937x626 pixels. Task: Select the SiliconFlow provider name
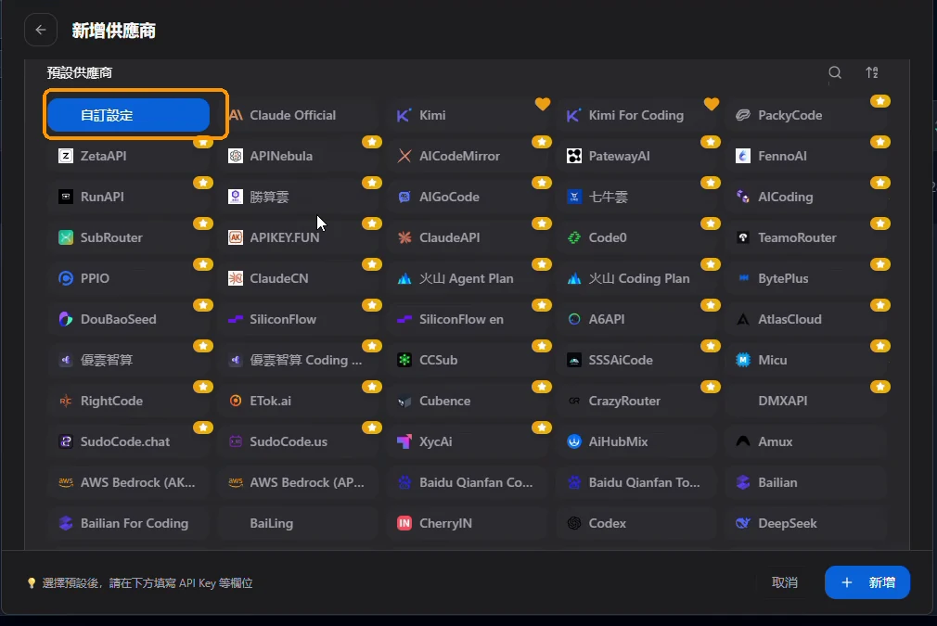click(283, 319)
